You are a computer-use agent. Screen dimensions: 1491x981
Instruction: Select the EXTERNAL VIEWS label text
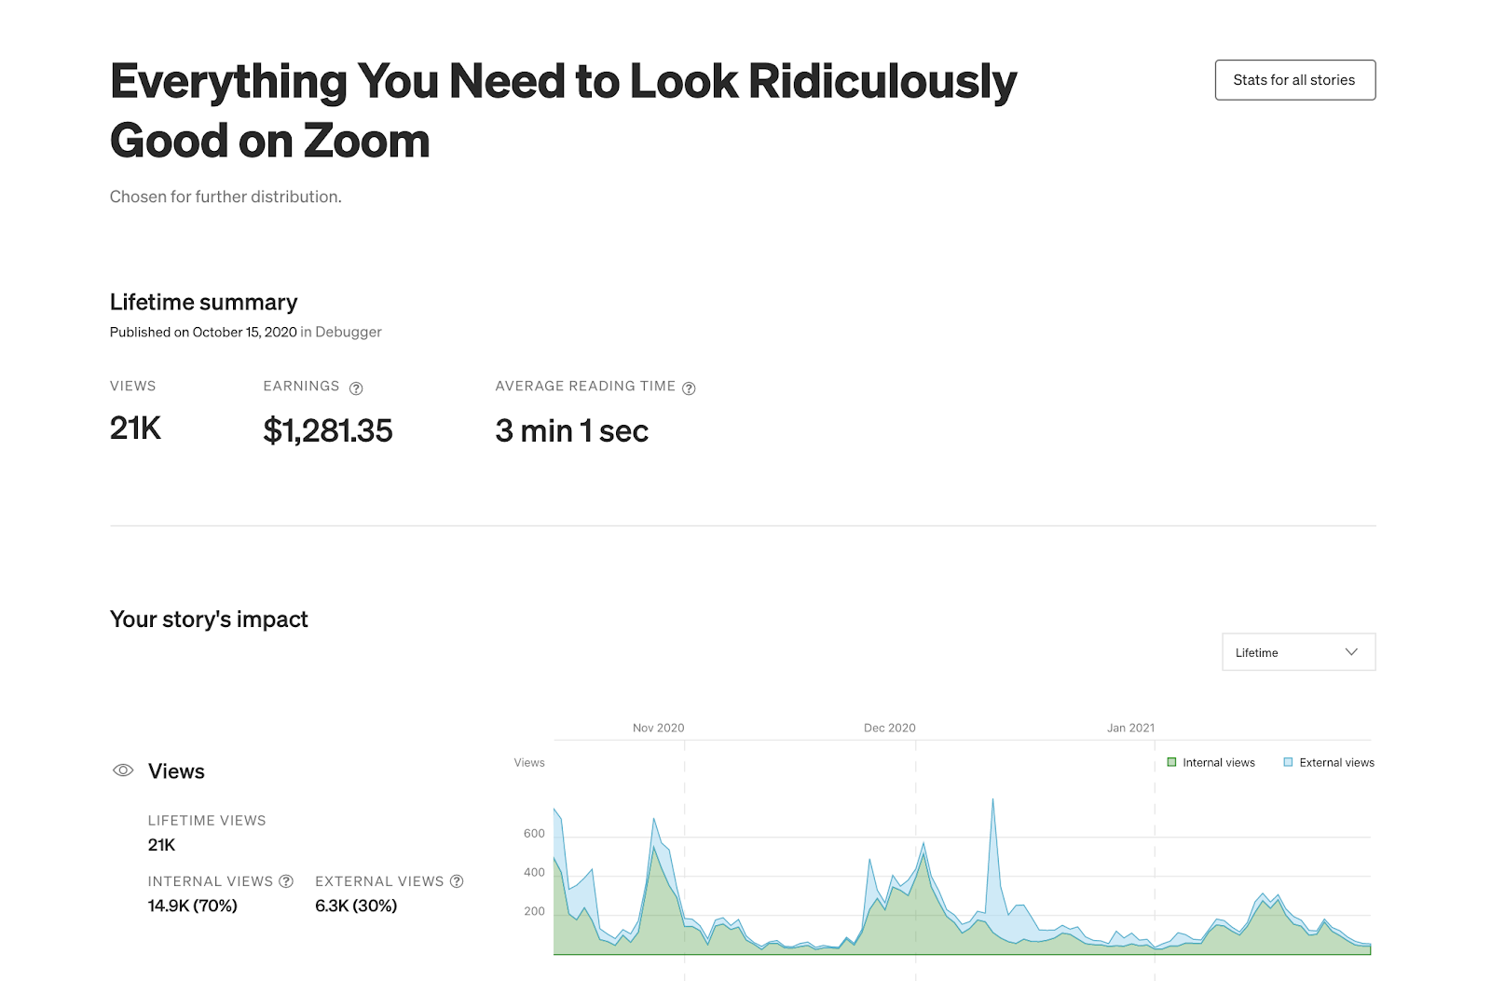(379, 881)
